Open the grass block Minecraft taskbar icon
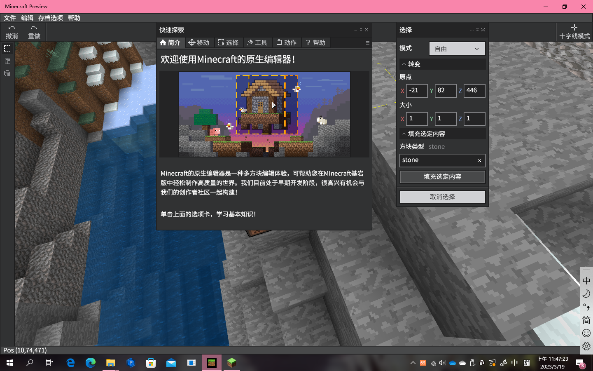Viewport: 593px width, 371px height. (x=232, y=363)
